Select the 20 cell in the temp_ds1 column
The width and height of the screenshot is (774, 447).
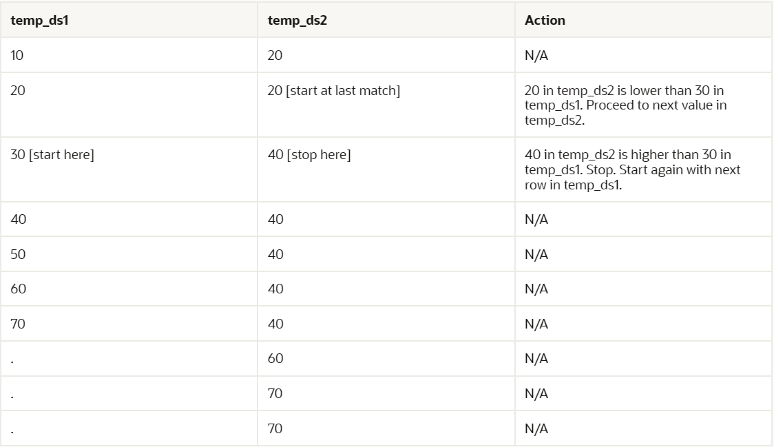(x=19, y=90)
